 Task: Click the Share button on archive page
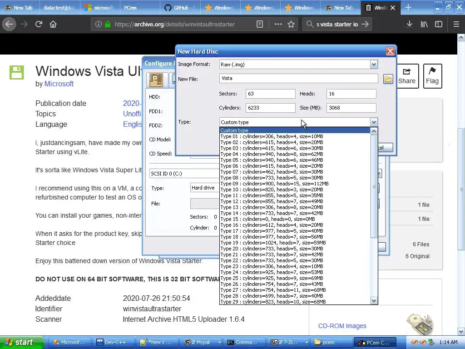point(406,76)
